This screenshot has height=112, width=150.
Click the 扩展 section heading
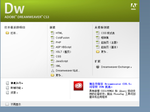coord(98,61)
